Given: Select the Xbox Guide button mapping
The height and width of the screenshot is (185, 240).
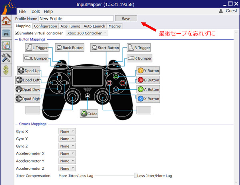Looking at the screenshot, I should pos(89,114).
